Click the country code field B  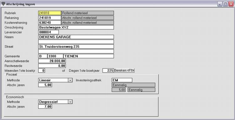tap(43, 56)
